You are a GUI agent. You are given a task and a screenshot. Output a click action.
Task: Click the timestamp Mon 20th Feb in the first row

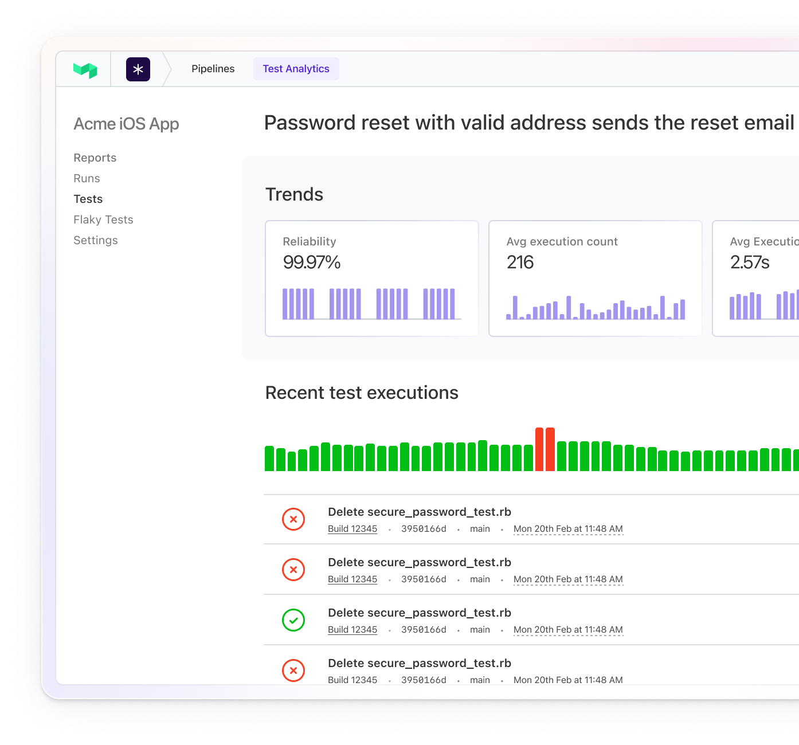click(568, 529)
